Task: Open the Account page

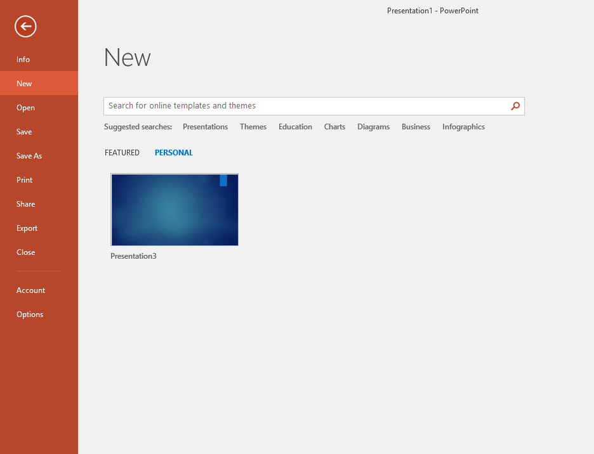Action: (31, 290)
